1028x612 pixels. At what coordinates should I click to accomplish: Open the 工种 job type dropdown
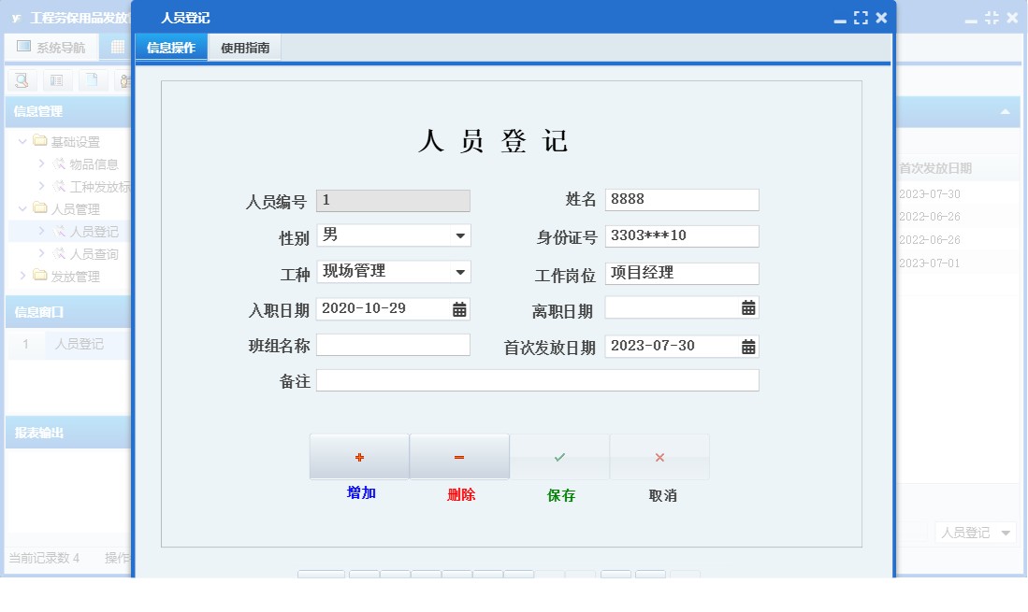pos(459,271)
